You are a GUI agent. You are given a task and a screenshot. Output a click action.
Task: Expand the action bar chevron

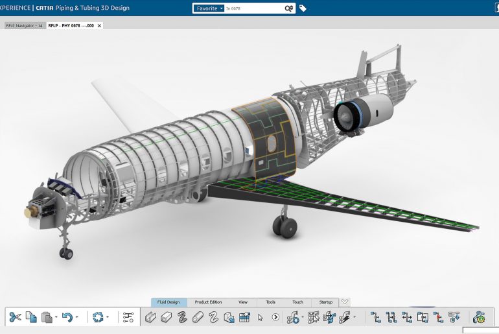[x=345, y=302]
